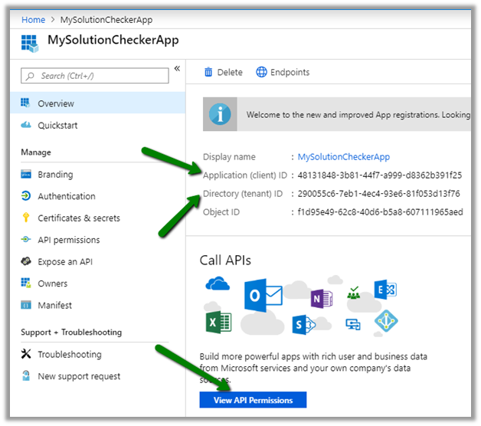The width and height of the screenshot is (481, 426).
Task: Navigate to Home in breadcrumb
Action: [x=33, y=19]
